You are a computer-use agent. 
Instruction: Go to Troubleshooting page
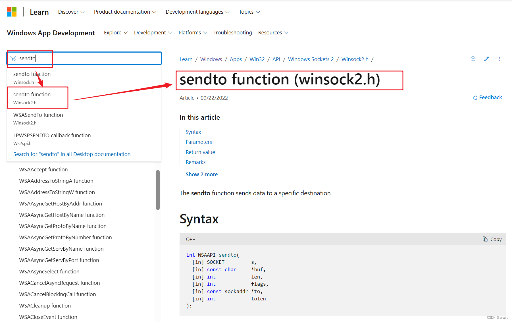[x=233, y=33]
